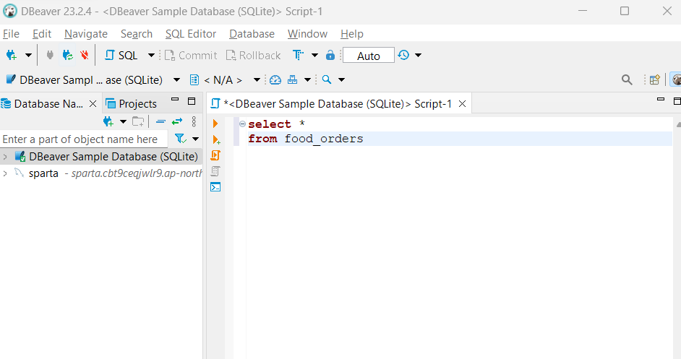Click the Invalidate/Reconnect icon

click(x=67, y=55)
